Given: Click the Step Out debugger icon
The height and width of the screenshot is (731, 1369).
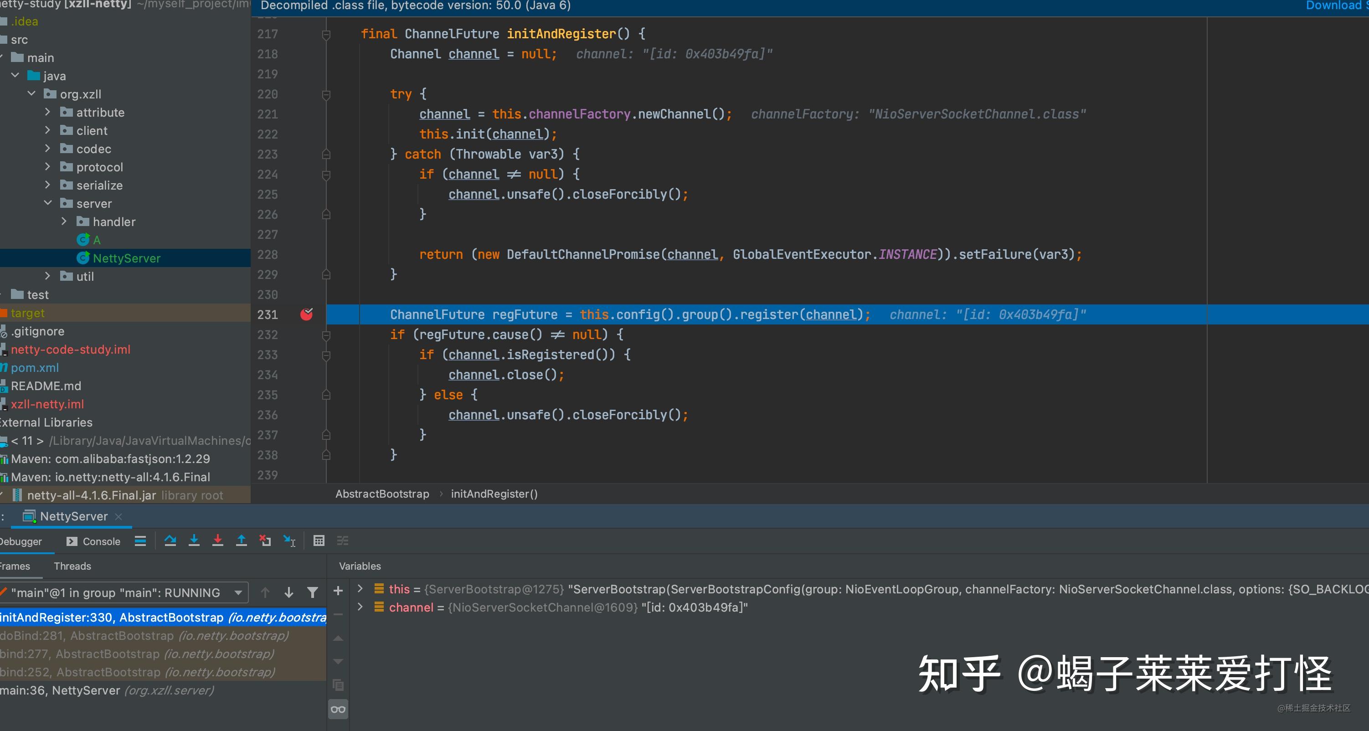Looking at the screenshot, I should tap(241, 541).
